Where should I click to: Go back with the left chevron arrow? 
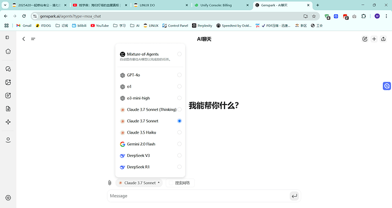[23, 39]
